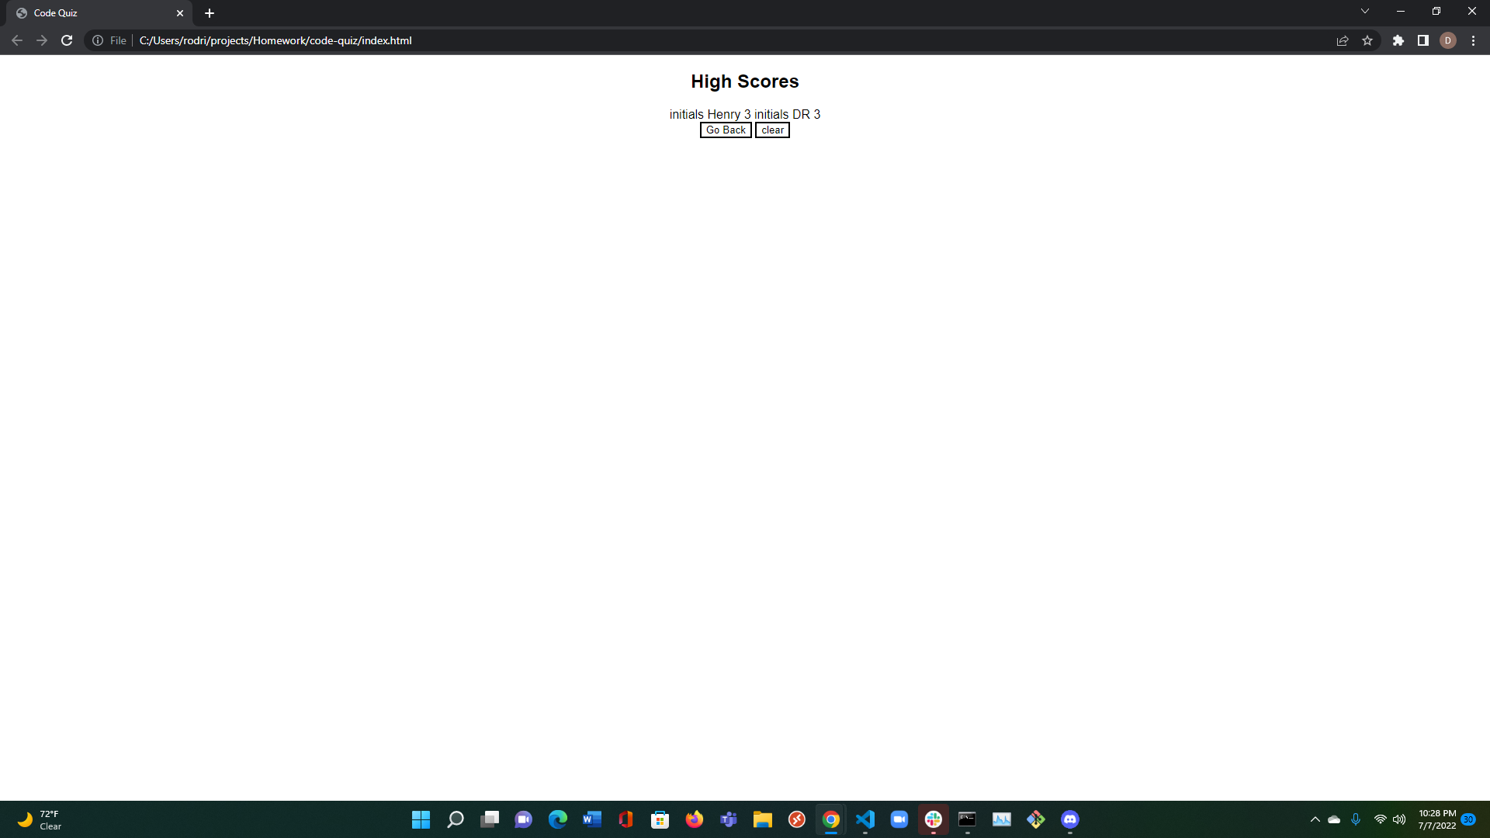Expand hidden system tray icons
Image resolution: width=1490 pixels, height=838 pixels.
(x=1315, y=819)
